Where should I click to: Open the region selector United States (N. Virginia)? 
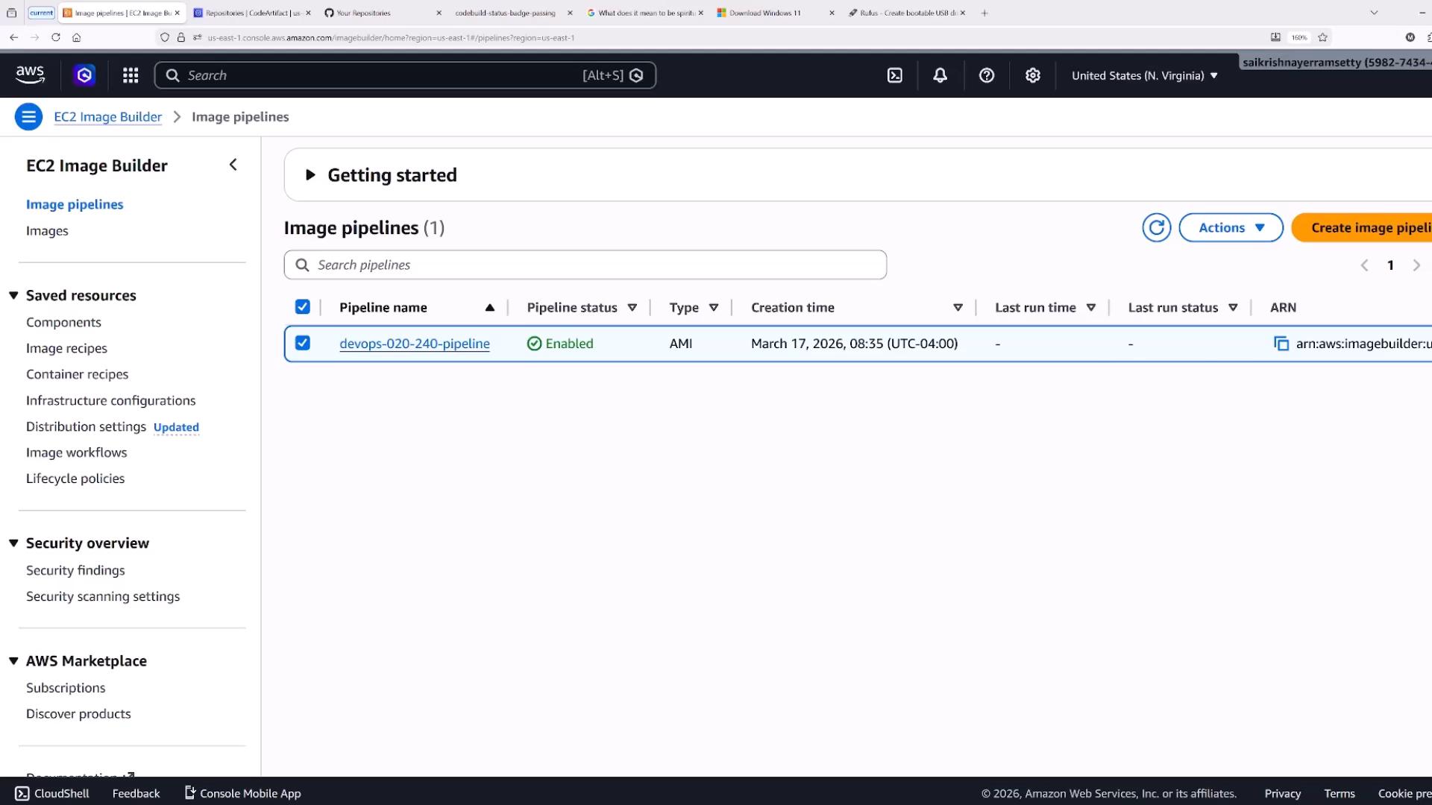[x=1144, y=75]
